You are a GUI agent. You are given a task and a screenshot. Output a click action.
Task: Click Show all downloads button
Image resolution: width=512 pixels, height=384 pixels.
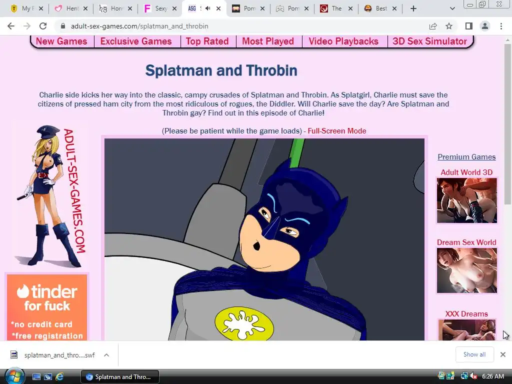pos(474,354)
